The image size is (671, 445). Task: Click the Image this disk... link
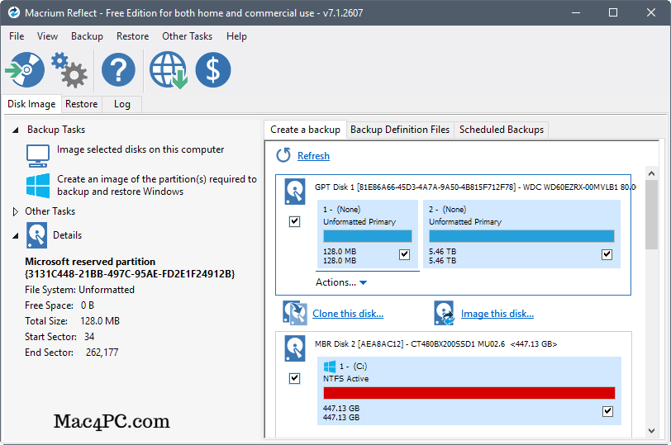coord(497,314)
